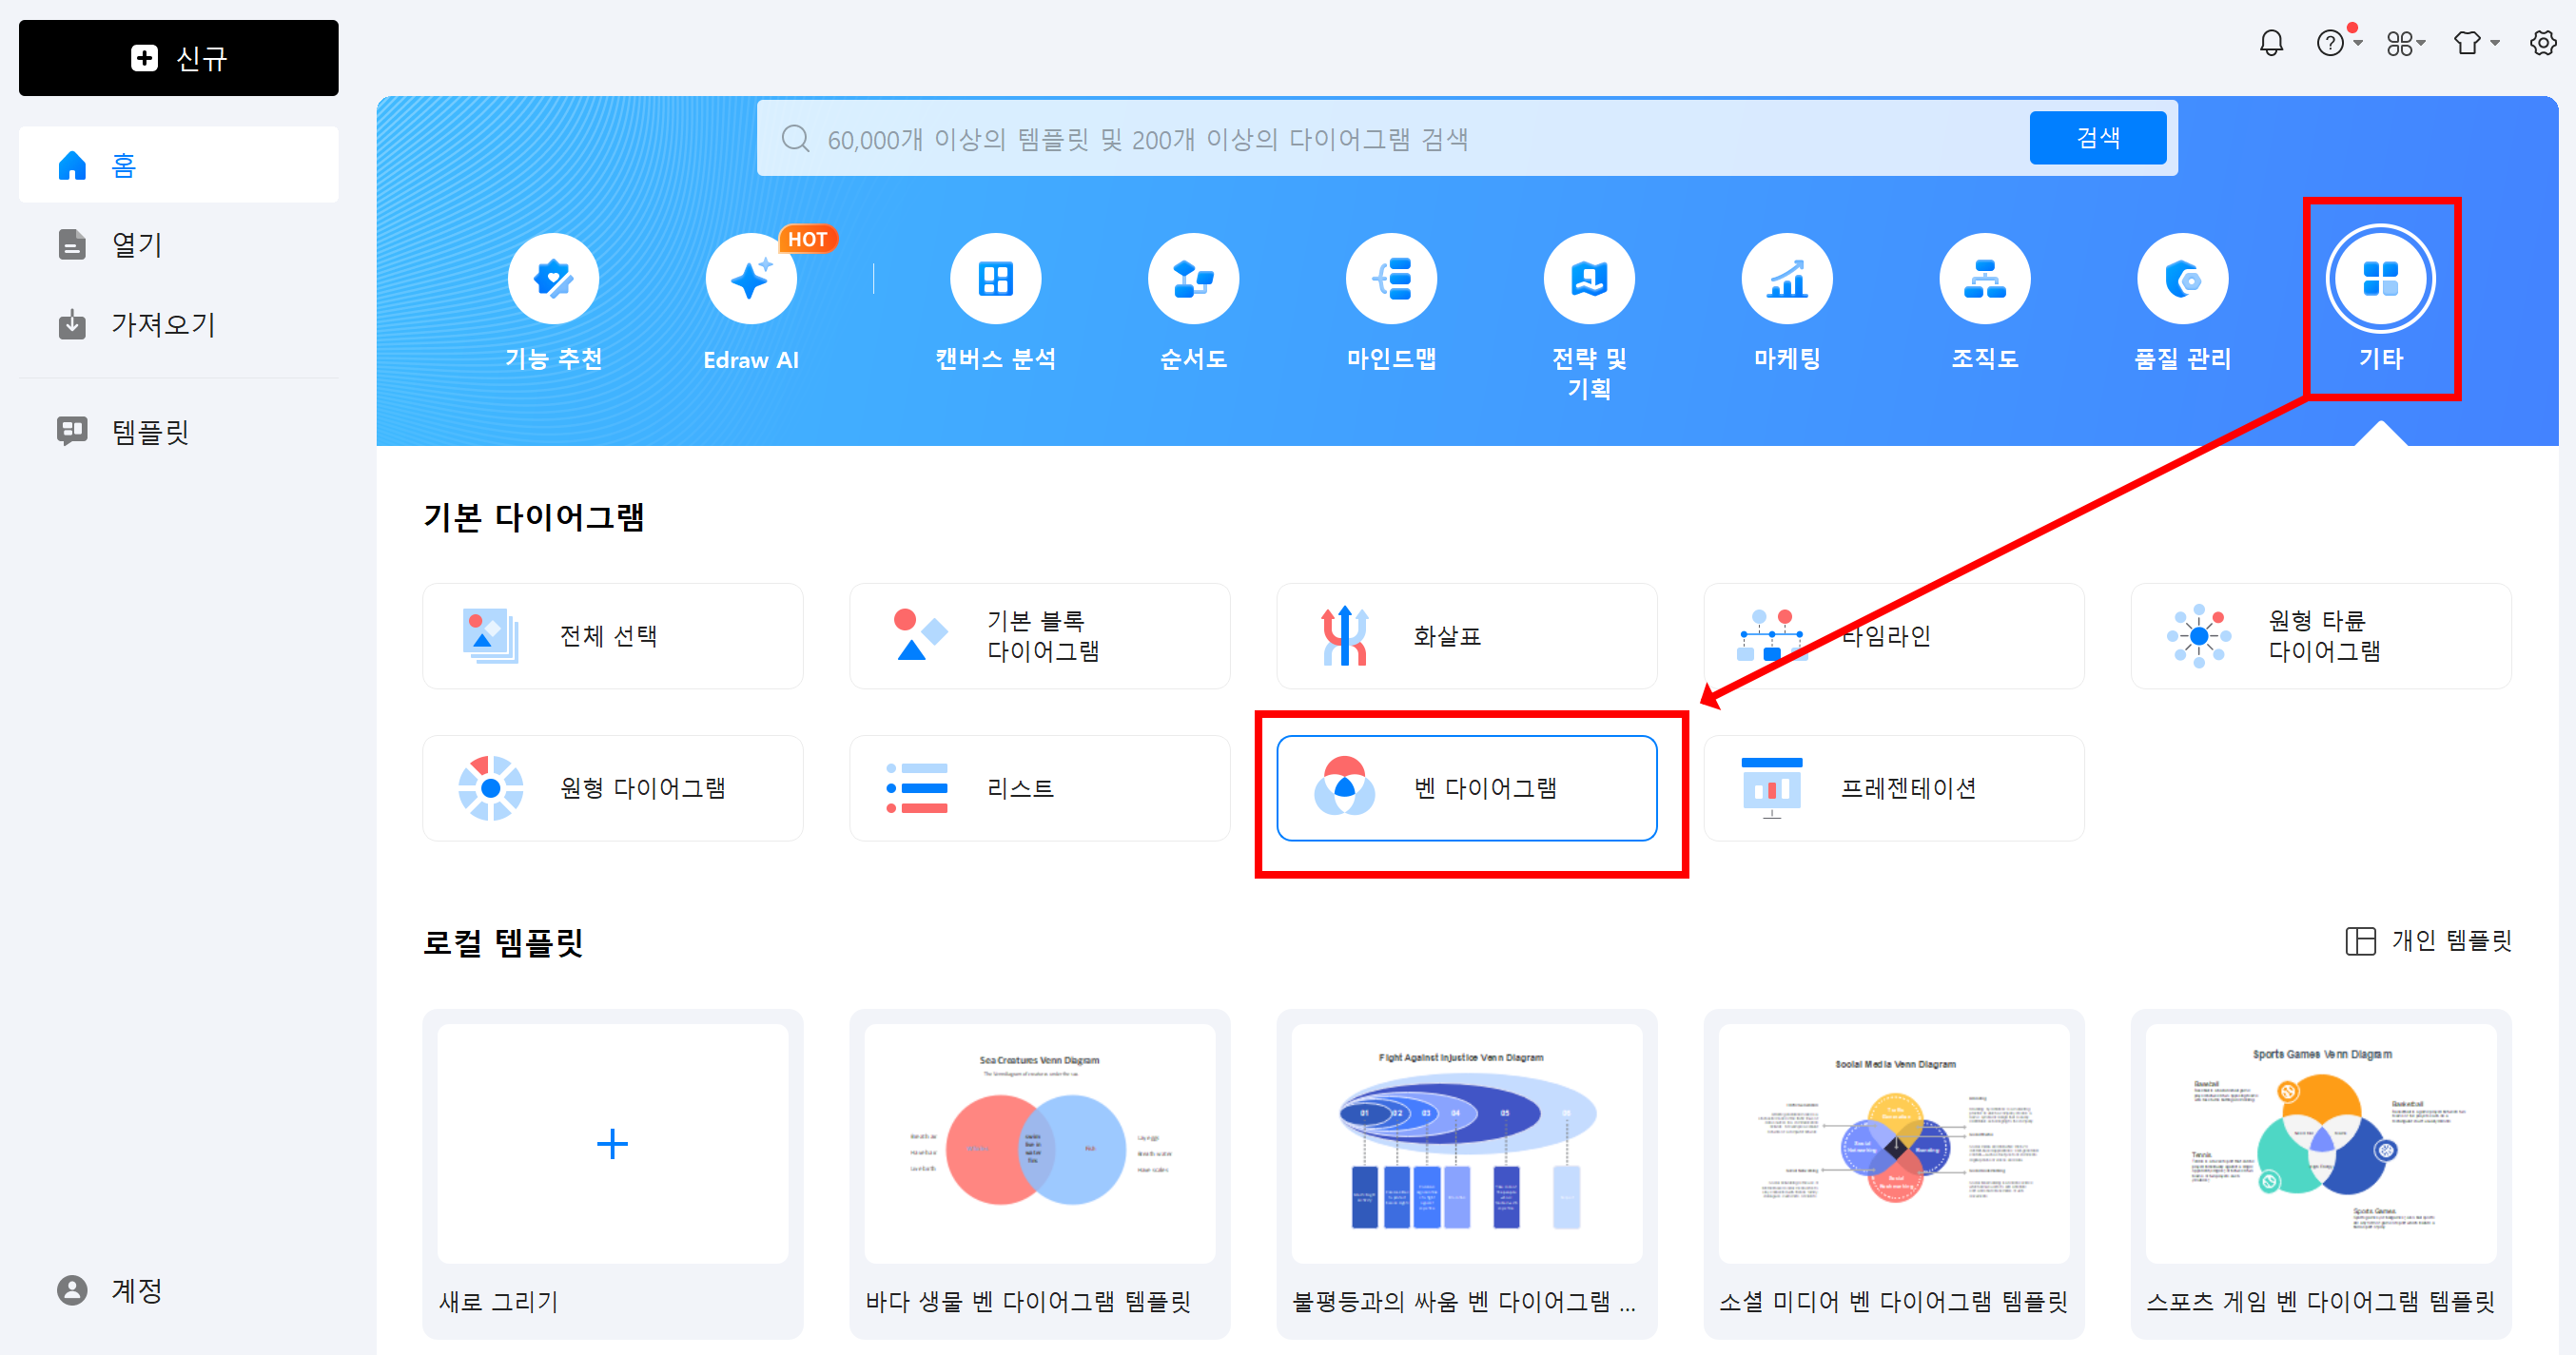Screen dimensions: 2576x1355
Task: Choose 기본 블록 다이어그램 card
Action: 1040,635
